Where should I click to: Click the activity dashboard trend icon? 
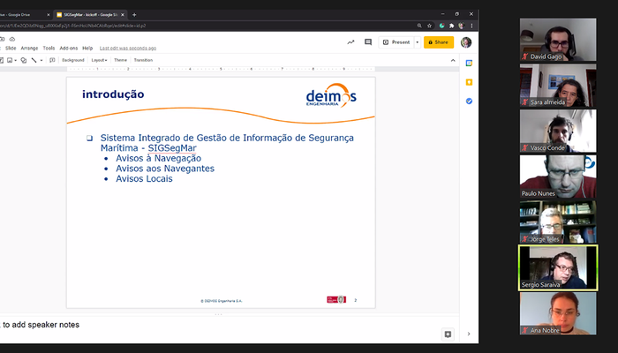350,41
